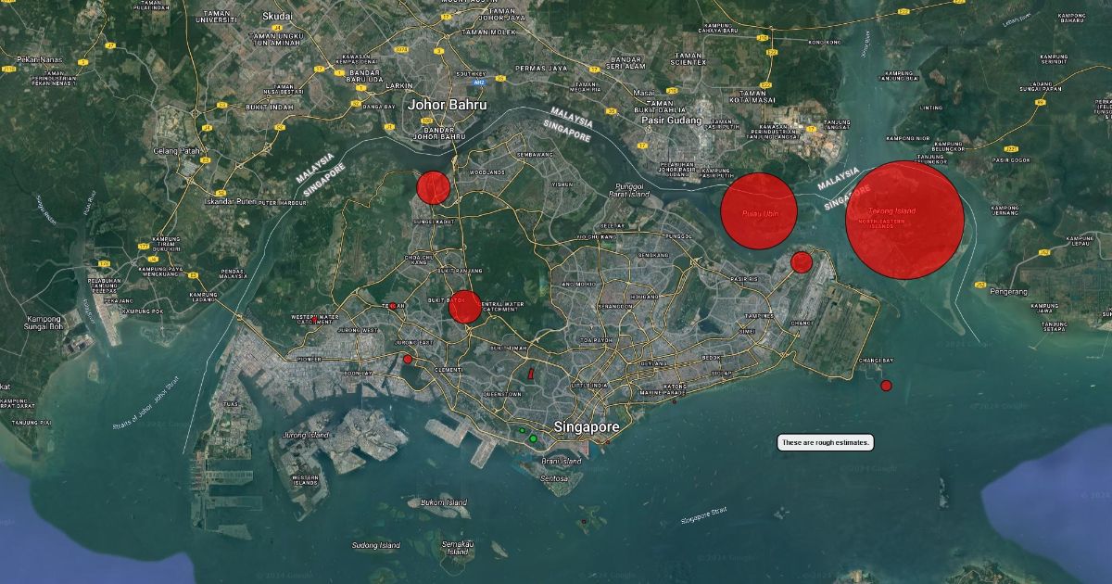
Task: Click the red circle north of Changi airport
Action: 802,262
